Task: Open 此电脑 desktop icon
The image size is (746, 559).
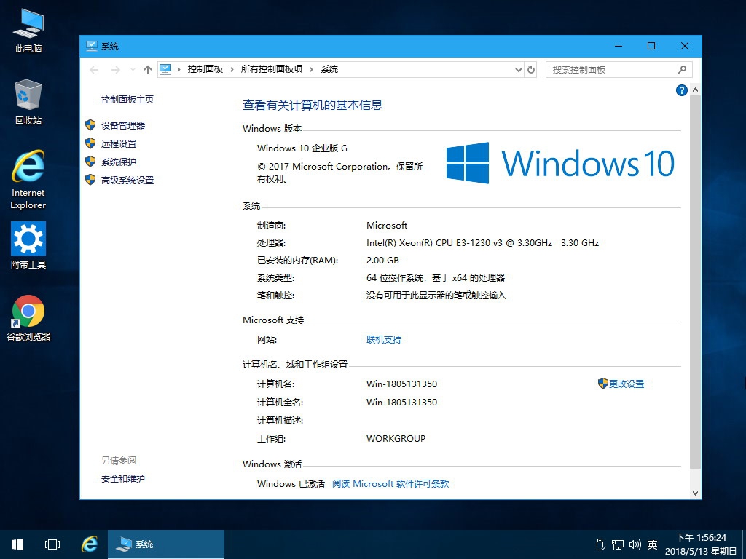Action: (28, 31)
